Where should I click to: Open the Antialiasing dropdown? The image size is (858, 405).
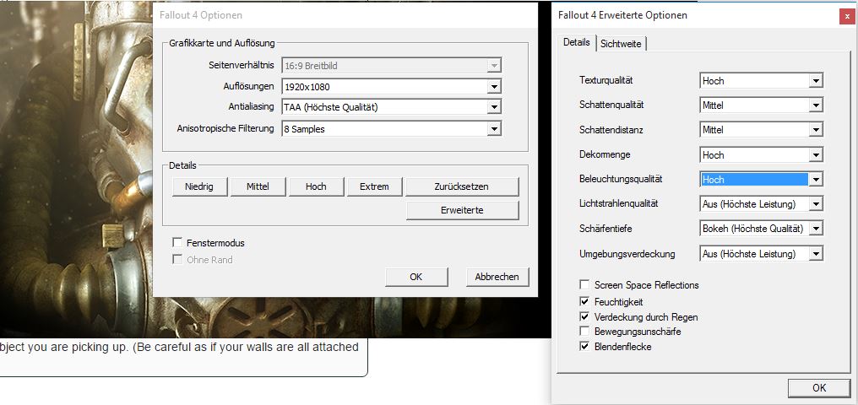pos(391,107)
